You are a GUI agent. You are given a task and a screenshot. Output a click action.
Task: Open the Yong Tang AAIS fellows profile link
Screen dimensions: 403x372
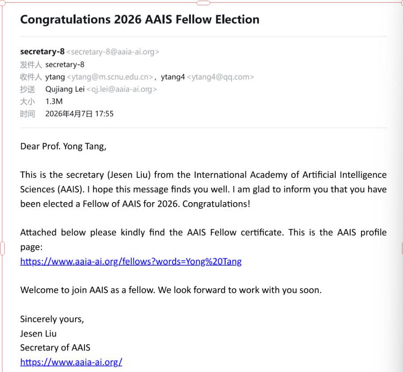[x=131, y=261]
